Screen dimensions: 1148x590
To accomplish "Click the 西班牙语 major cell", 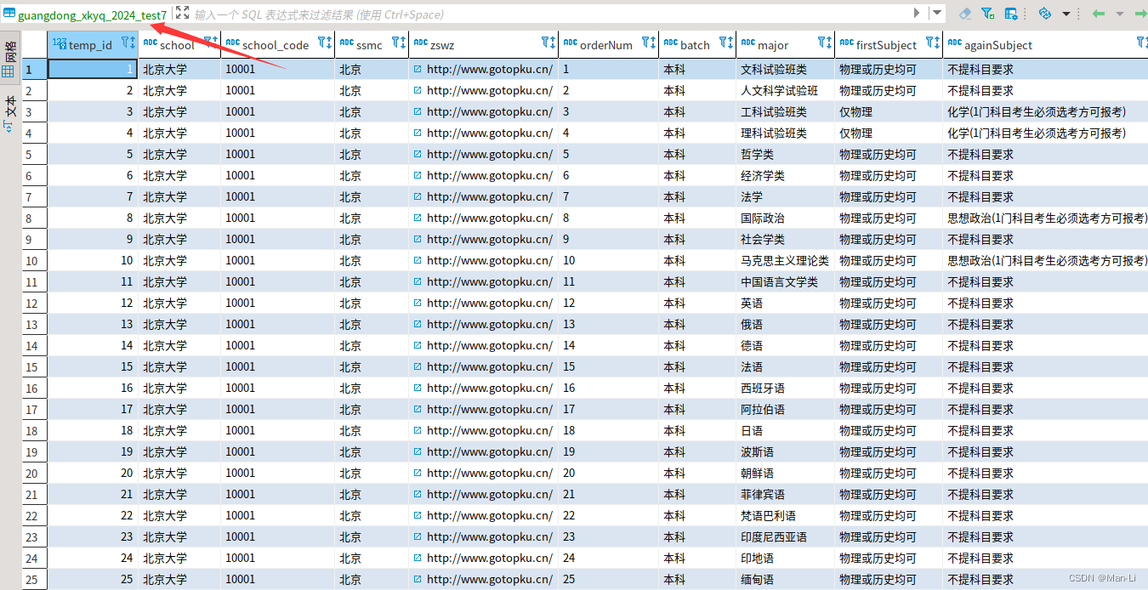I will click(x=787, y=388).
